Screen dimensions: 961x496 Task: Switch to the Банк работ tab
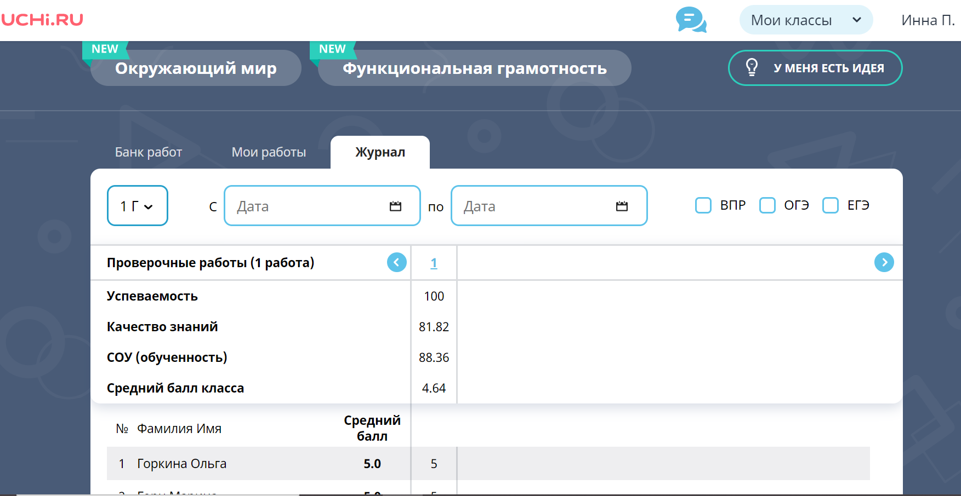pyautogui.click(x=149, y=152)
